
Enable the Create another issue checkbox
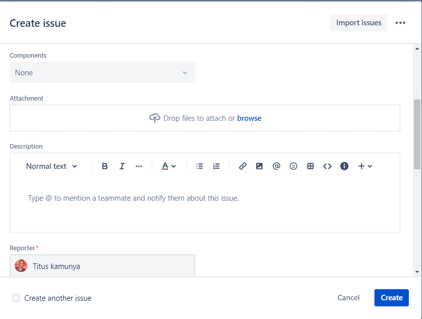click(x=16, y=298)
